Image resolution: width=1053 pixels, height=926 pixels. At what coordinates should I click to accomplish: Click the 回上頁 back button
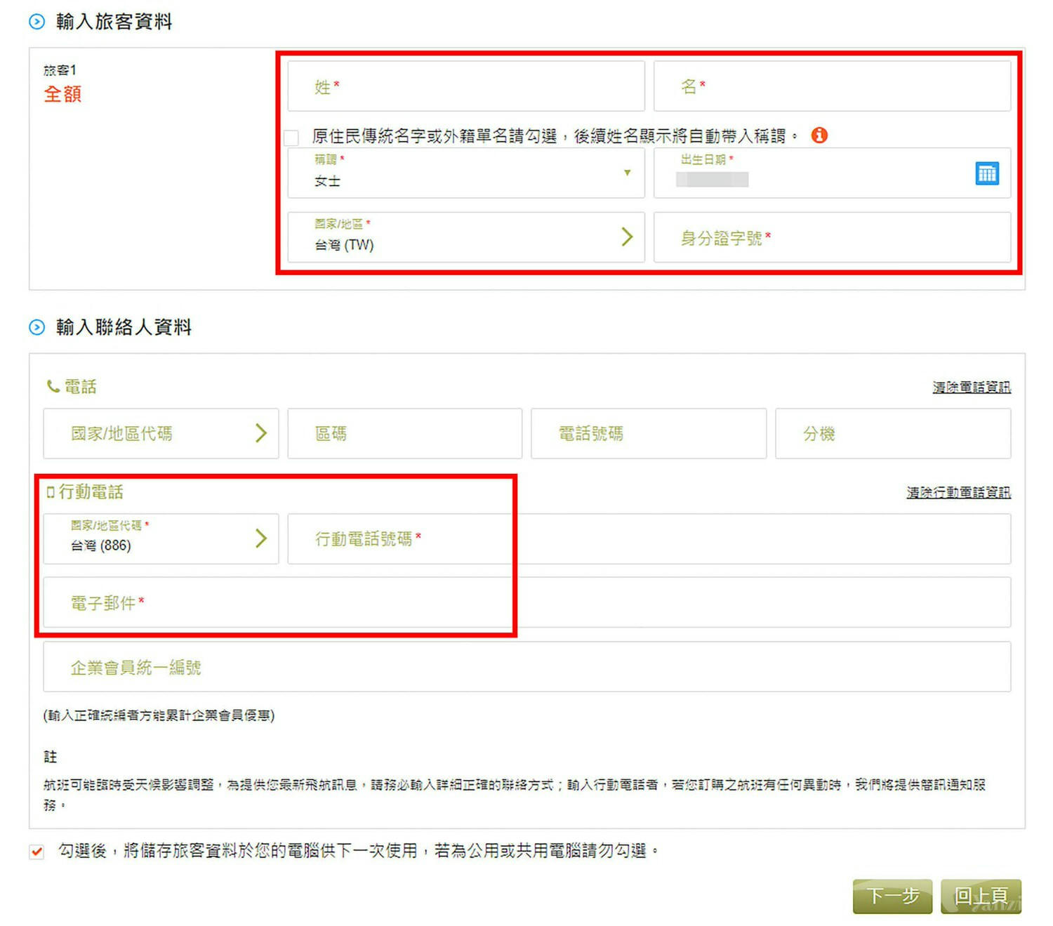pos(980,897)
